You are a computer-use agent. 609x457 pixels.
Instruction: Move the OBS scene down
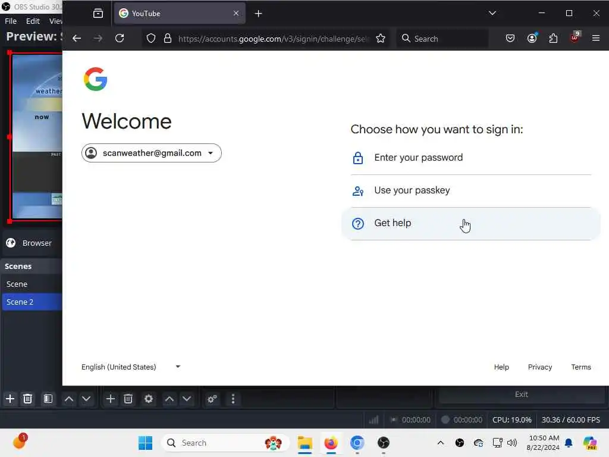tap(86, 399)
